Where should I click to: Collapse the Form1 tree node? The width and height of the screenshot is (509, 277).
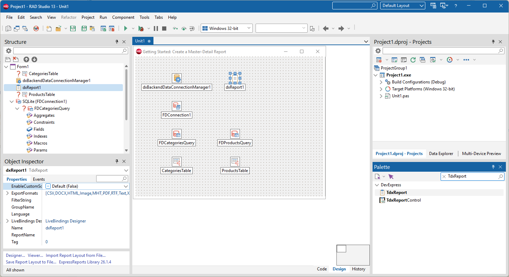tap(6, 67)
